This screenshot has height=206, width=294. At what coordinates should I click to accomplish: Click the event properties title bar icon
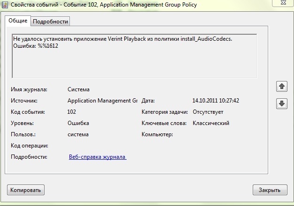click(5, 5)
